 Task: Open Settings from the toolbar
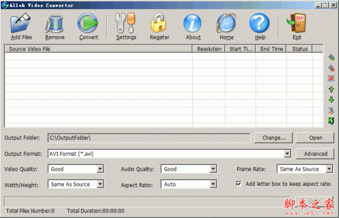click(125, 23)
